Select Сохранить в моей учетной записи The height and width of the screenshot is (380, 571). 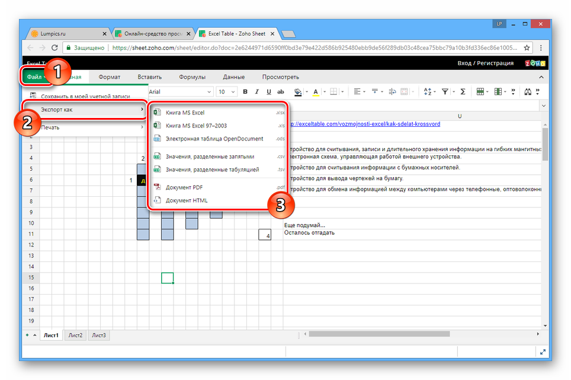[85, 96]
